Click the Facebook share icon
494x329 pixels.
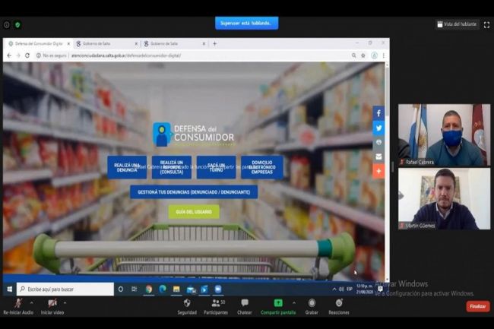(378, 113)
